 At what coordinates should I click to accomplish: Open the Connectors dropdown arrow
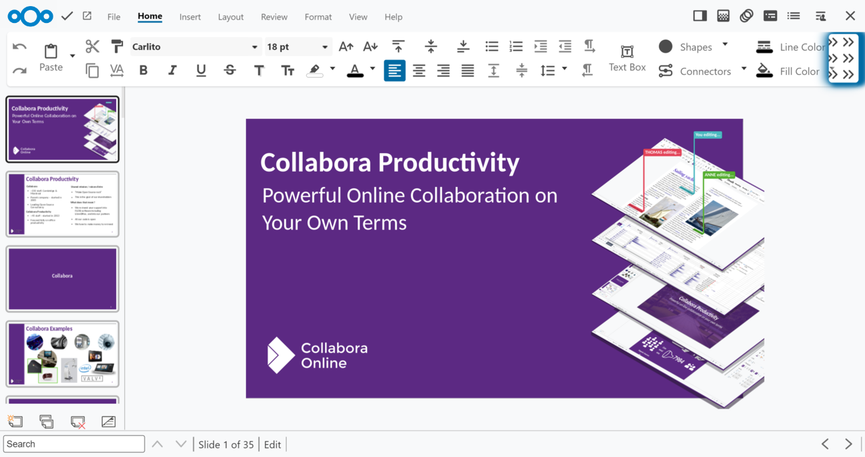click(744, 69)
